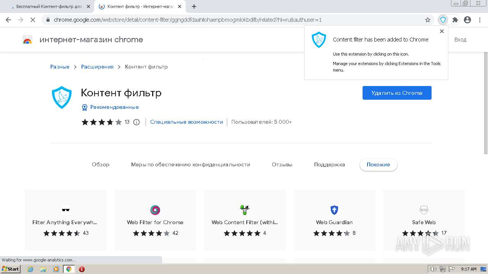Click the Safe Web shield icon

424,210
